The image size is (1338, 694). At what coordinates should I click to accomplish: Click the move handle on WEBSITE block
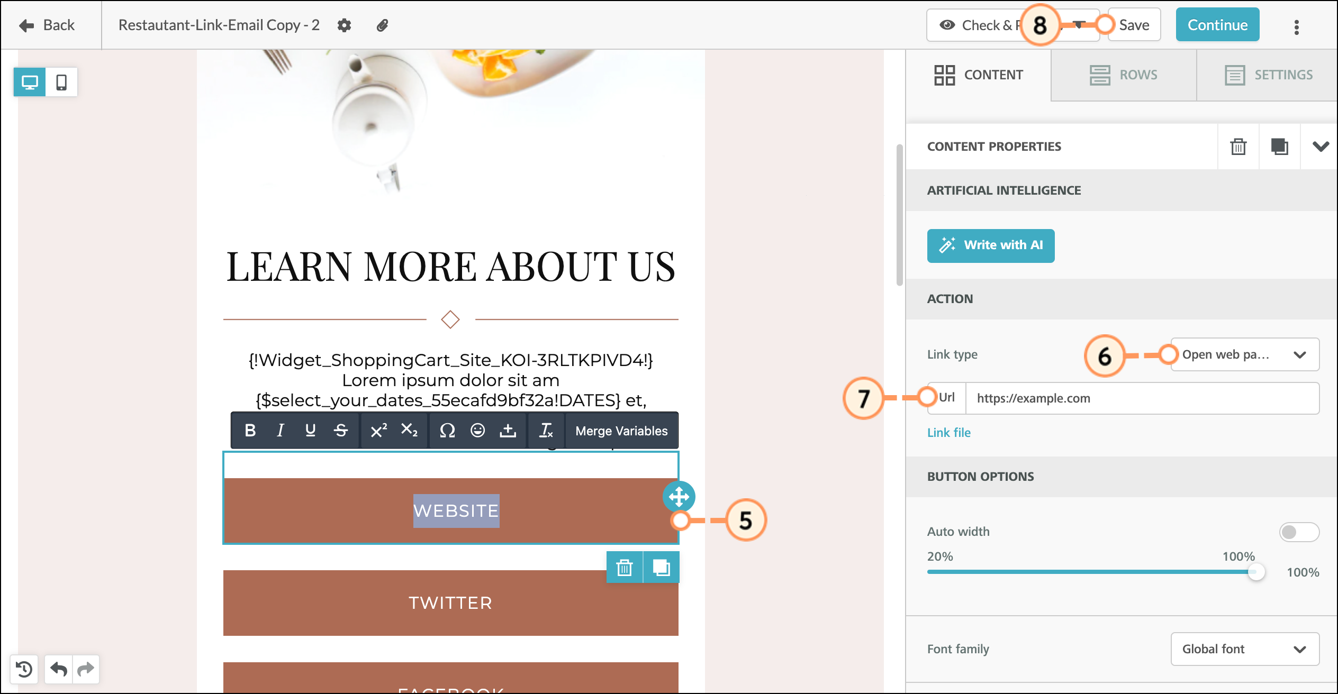tap(679, 497)
